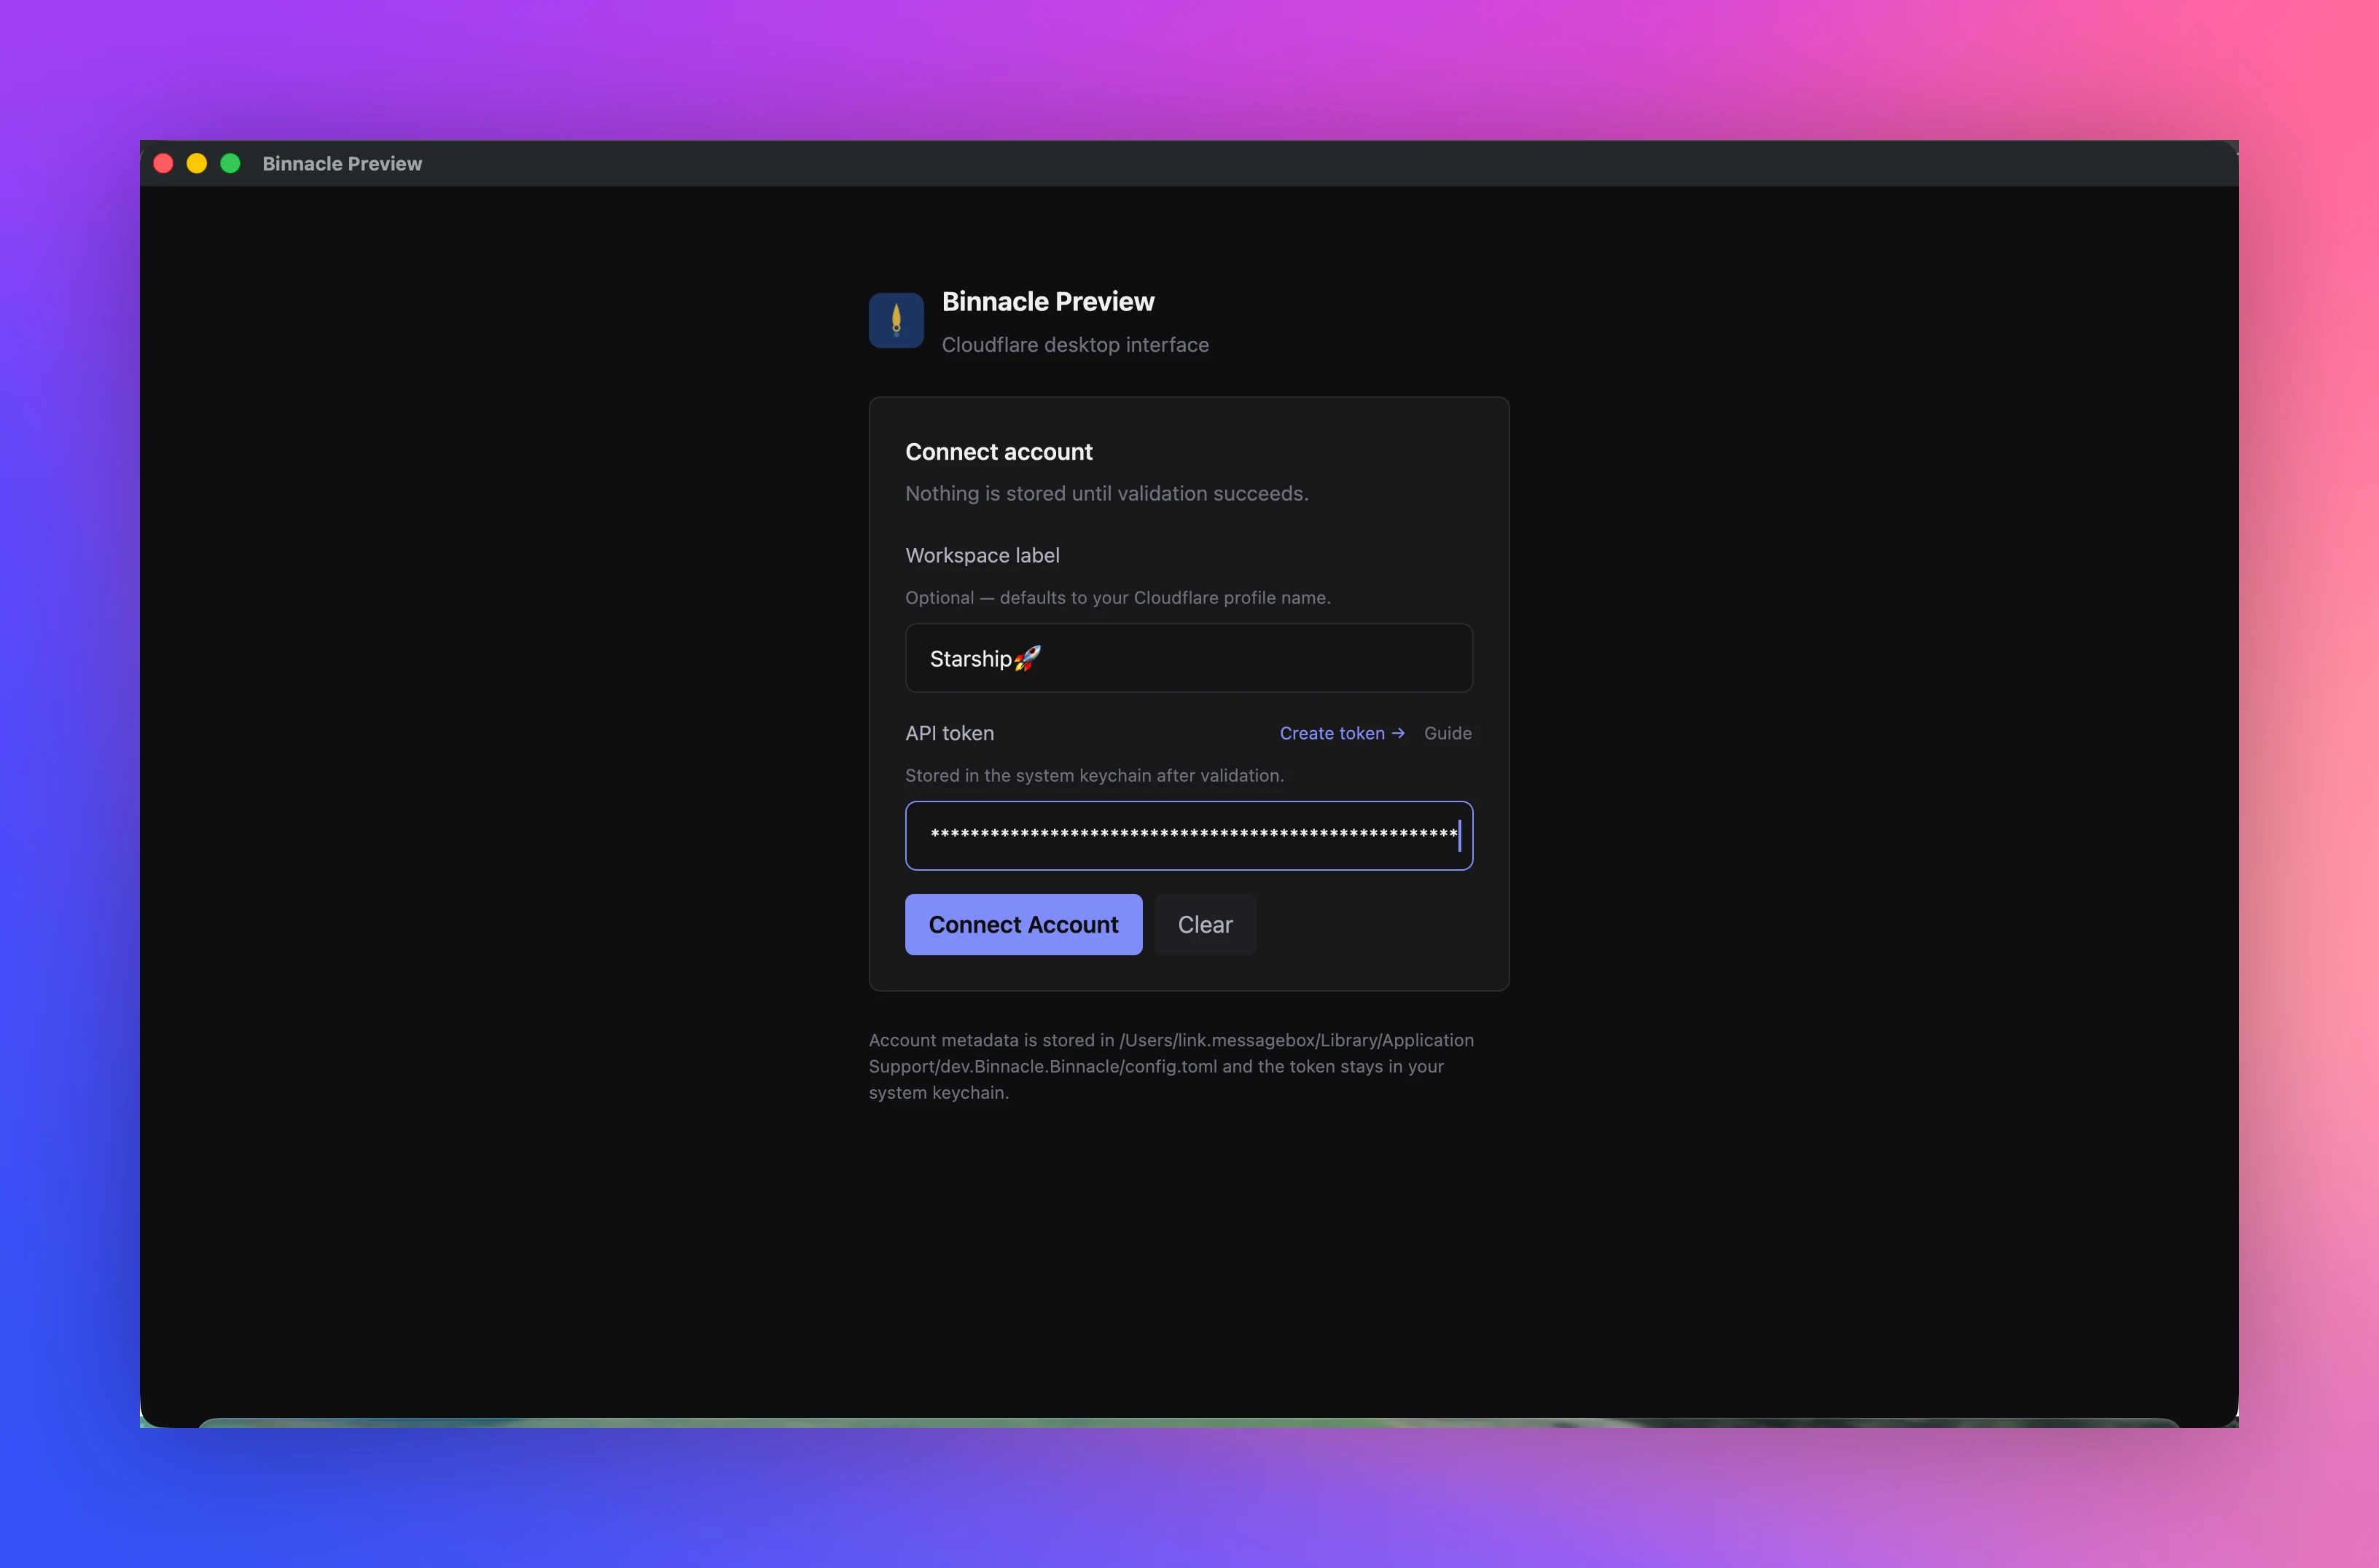Click the window title "Binnacle Preview" in titlebar
Viewport: 2379px width, 1568px height.
coord(342,163)
